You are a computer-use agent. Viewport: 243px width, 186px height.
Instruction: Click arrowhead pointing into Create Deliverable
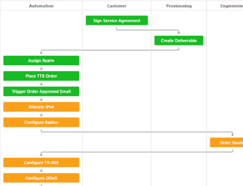(x=178, y=32)
